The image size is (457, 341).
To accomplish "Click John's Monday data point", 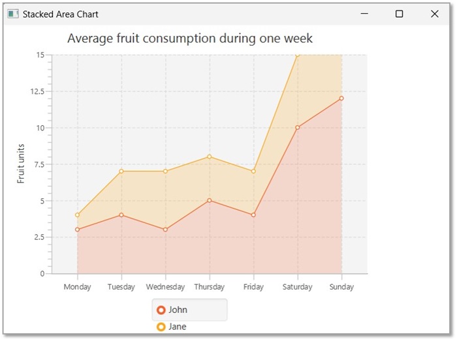I will [x=77, y=230].
